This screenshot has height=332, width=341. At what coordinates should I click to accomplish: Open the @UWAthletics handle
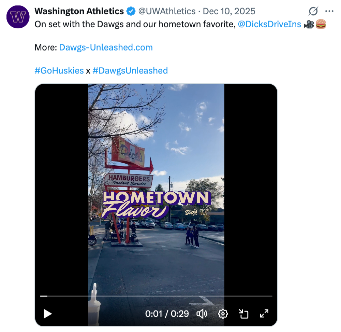click(166, 11)
